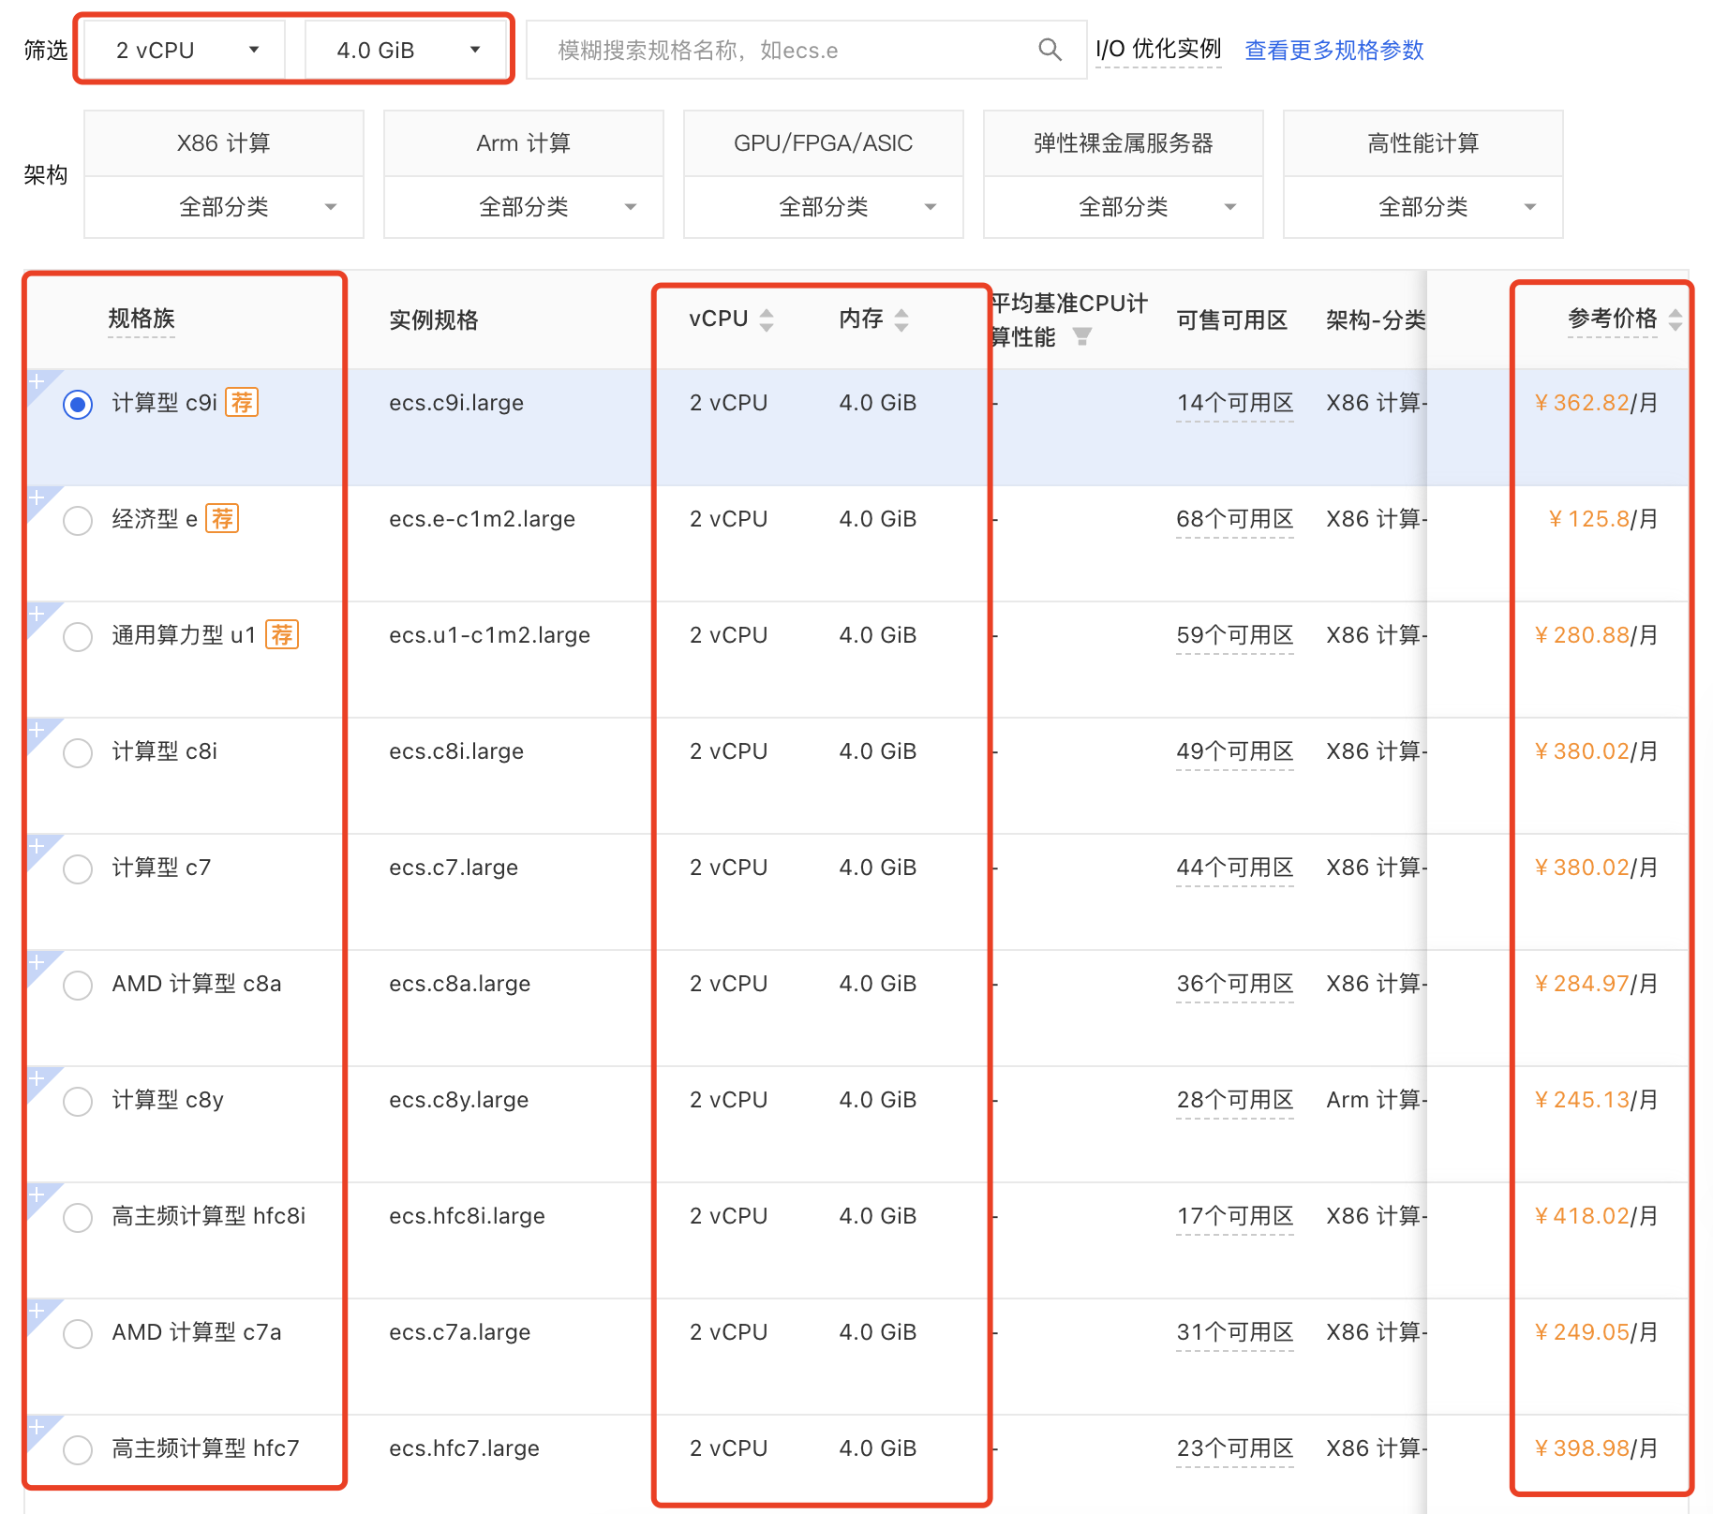Open 全部分类 dropdown under X86 计算

(x=224, y=207)
